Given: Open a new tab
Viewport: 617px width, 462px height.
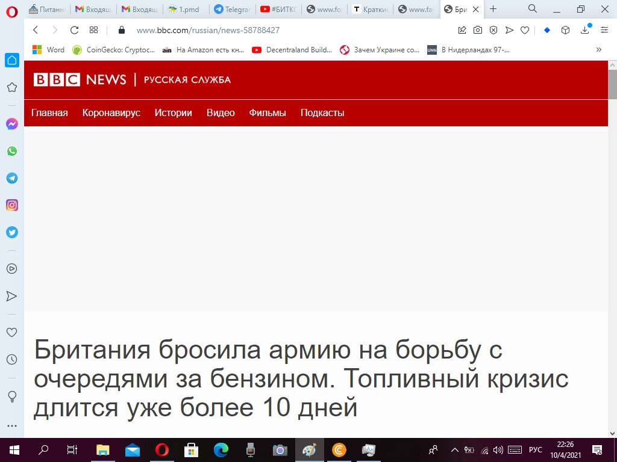Looking at the screenshot, I should [x=493, y=9].
